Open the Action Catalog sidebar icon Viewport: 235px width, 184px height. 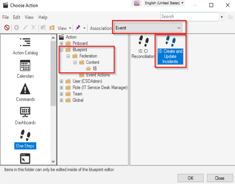click(x=25, y=43)
